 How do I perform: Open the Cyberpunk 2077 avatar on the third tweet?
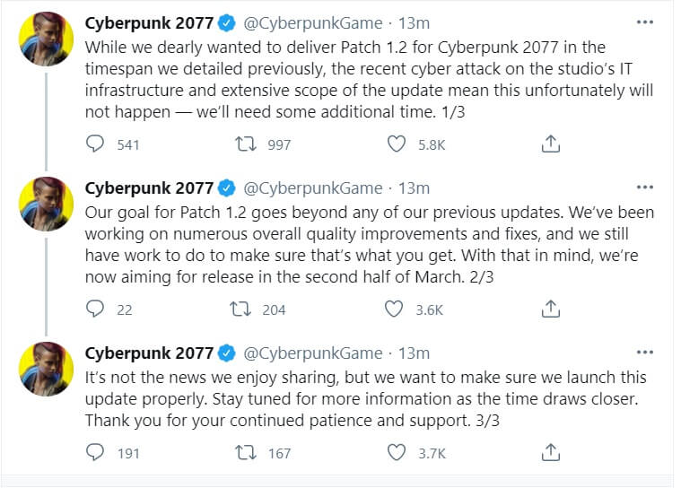coord(46,369)
